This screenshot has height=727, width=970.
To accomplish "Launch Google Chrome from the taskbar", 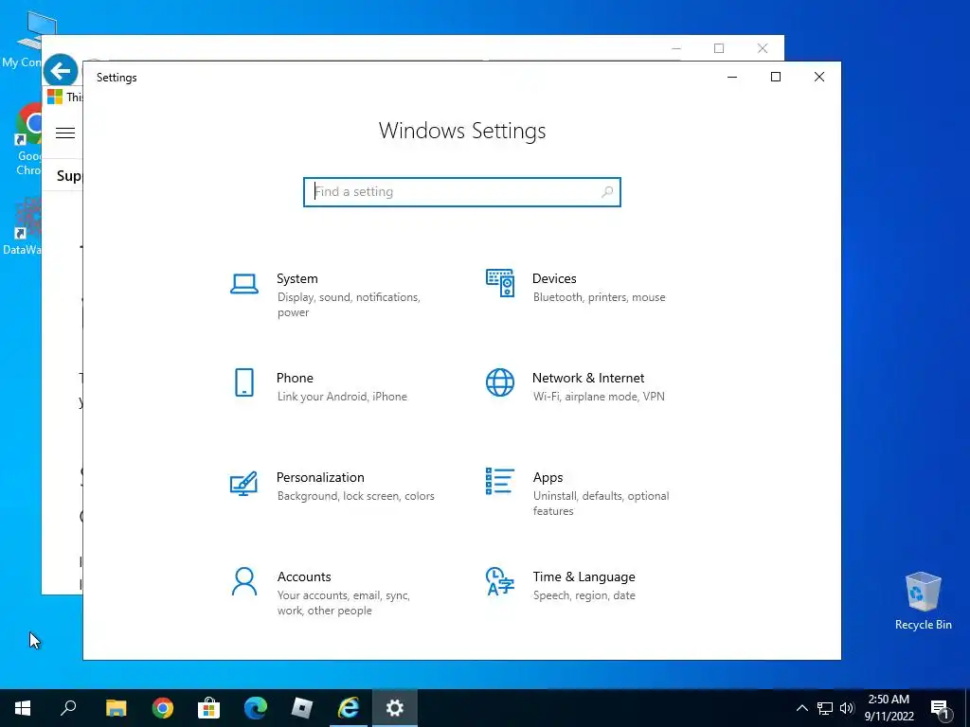I will point(163,708).
